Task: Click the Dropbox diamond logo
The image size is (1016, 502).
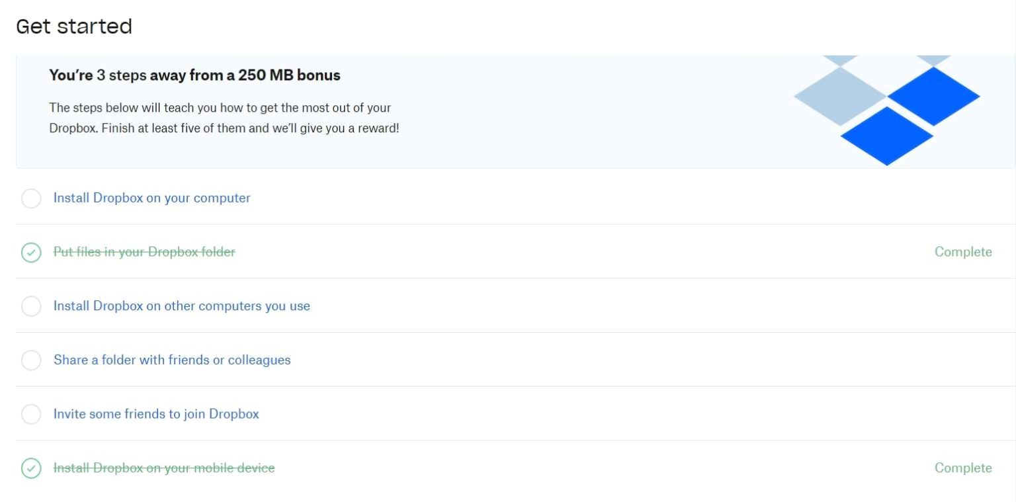Action: [x=887, y=109]
